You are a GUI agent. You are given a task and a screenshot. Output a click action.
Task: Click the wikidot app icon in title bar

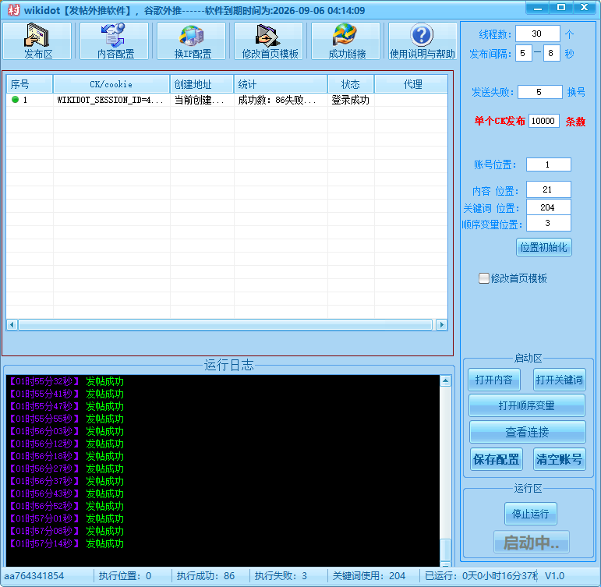click(x=12, y=9)
